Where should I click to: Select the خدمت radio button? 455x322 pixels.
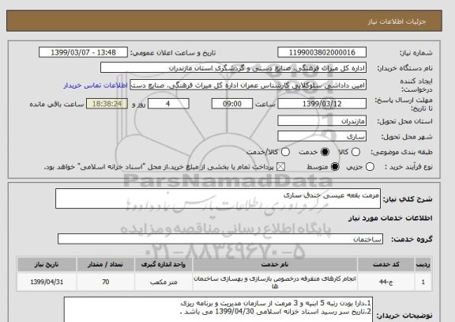(x=325, y=152)
